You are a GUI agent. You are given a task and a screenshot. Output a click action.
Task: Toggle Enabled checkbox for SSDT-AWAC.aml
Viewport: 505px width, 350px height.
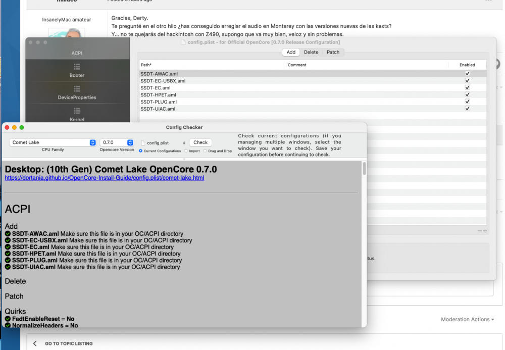point(467,73)
